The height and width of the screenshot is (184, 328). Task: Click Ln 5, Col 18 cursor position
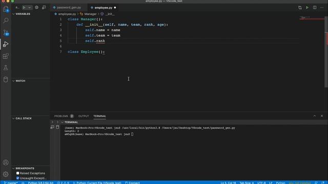(x=228, y=183)
